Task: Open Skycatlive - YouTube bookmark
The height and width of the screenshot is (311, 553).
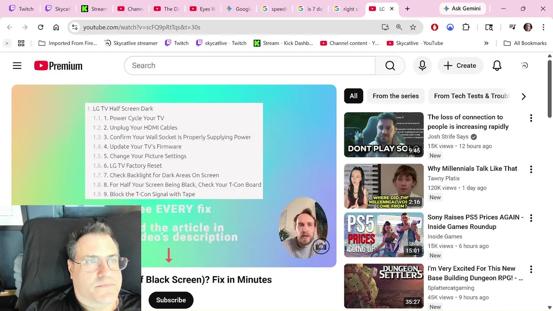Action: pos(415,43)
